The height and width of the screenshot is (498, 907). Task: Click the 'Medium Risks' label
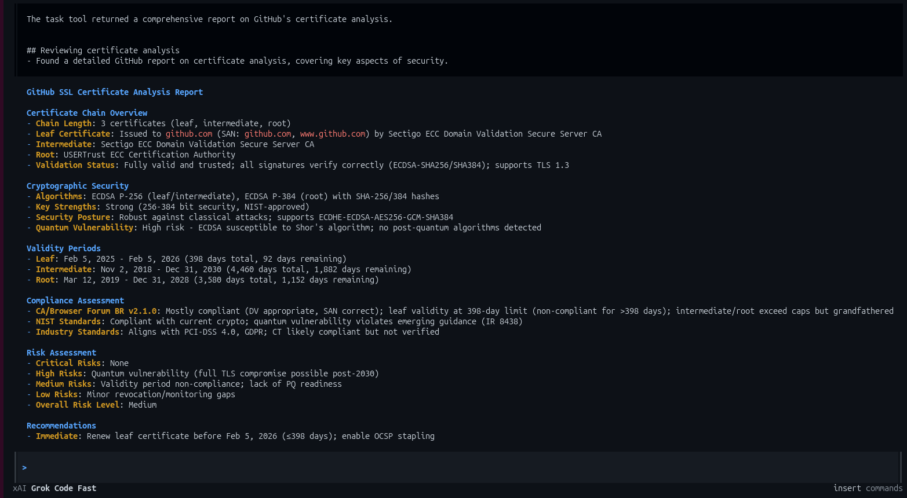(x=64, y=384)
